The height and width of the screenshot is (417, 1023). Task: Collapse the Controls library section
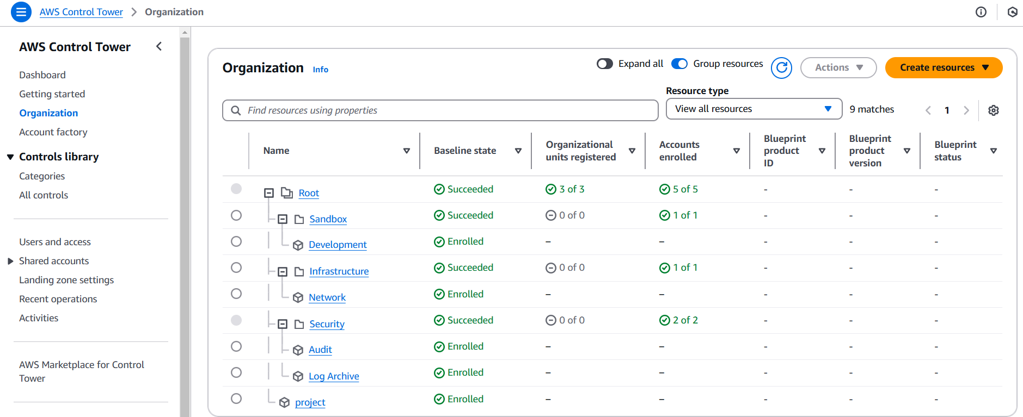(x=10, y=157)
